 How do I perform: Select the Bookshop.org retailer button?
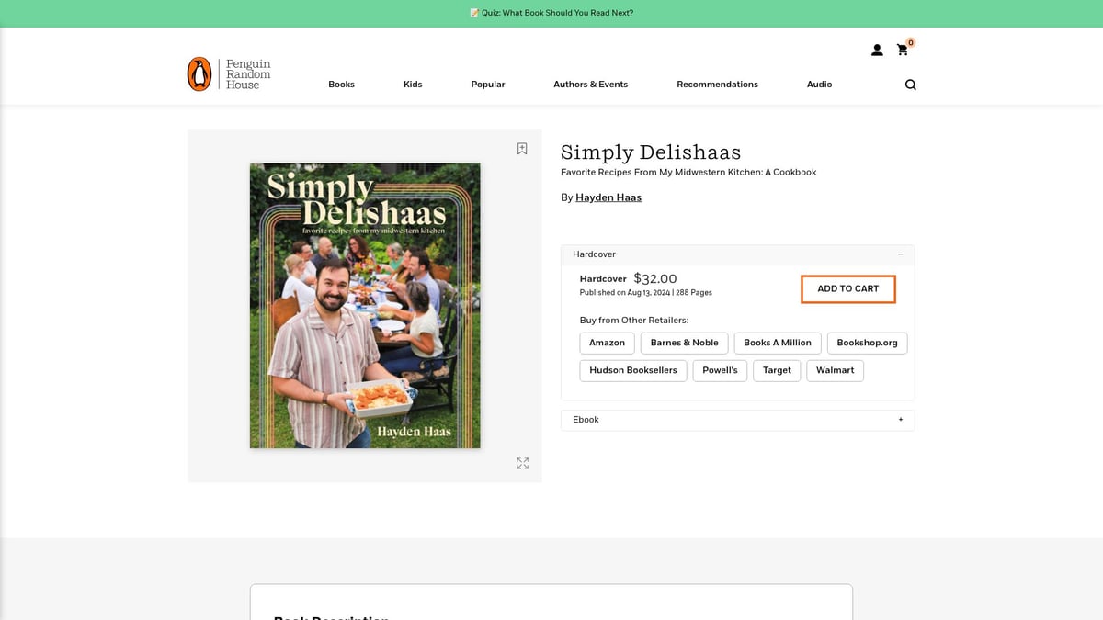[x=867, y=343]
